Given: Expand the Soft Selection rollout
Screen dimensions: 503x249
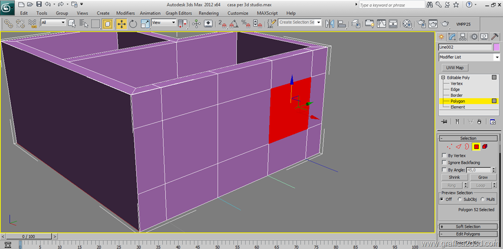Looking at the screenshot, I should coord(468,226).
